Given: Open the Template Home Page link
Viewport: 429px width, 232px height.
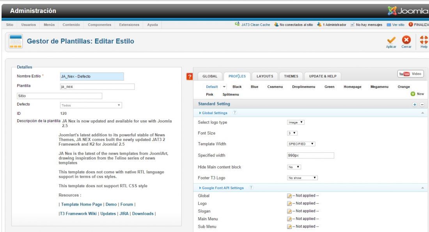Looking at the screenshot, I should click(82, 204).
